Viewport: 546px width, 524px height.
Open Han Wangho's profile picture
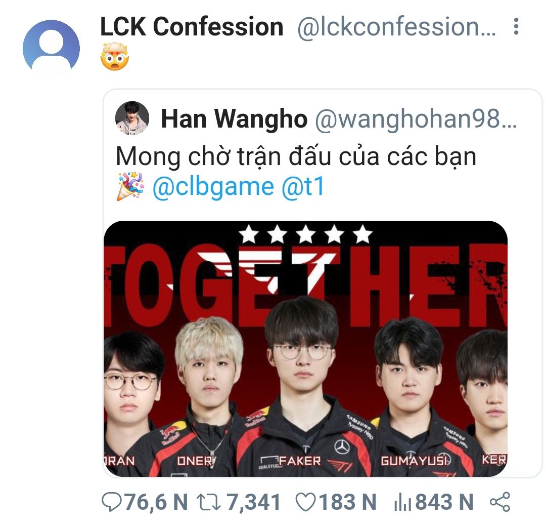click(x=132, y=118)
